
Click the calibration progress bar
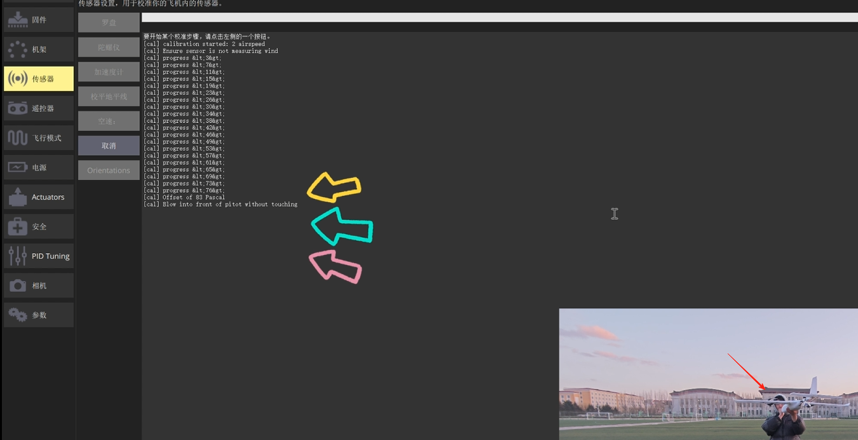pyautogui.click(x=500, y=18)
